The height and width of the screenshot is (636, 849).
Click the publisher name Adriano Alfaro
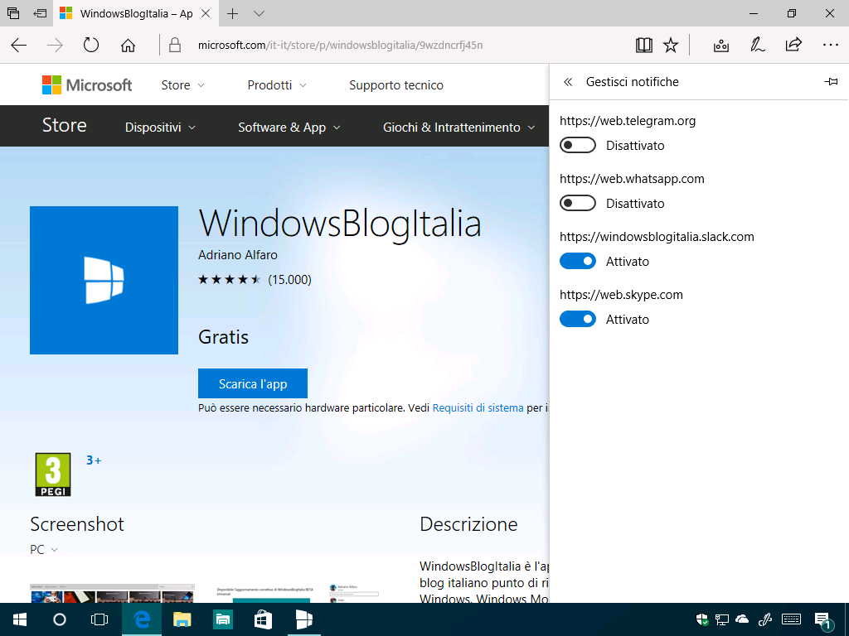click(238, 255)
